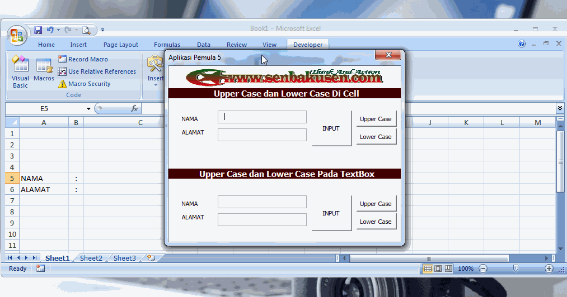Open the Home ribbon tab

[46, 45]
